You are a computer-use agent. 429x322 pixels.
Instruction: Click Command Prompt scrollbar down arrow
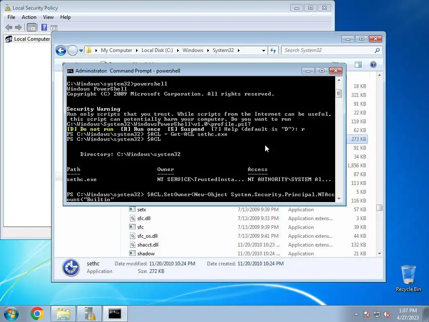point(339,199)
